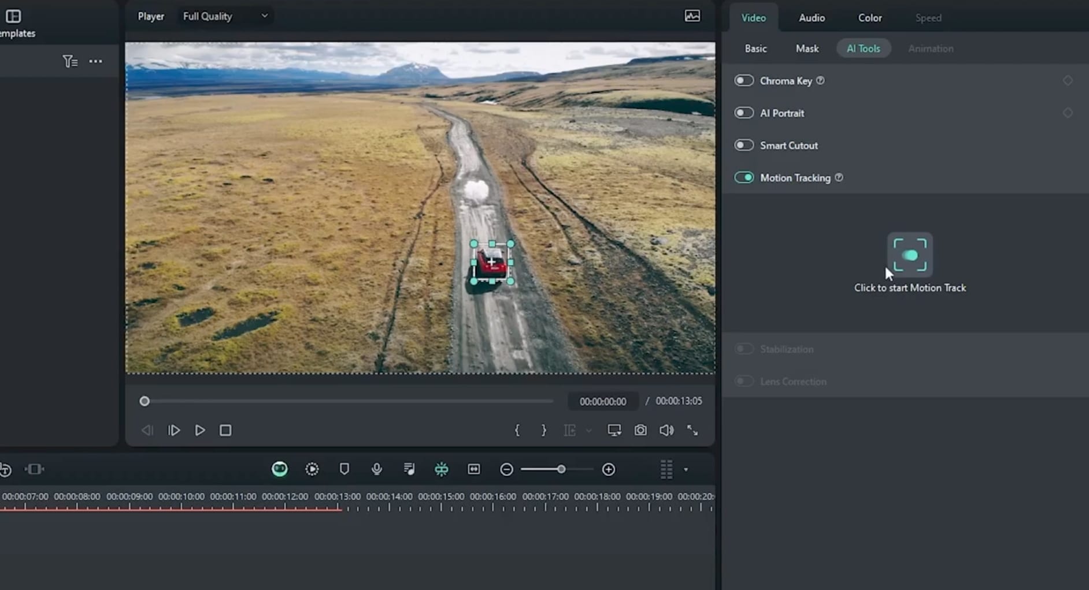
Task: Open the Animation sub-tab
Action: [x=931, y=48]
